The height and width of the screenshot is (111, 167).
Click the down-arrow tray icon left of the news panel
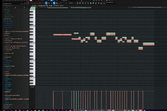pos(101,3)
